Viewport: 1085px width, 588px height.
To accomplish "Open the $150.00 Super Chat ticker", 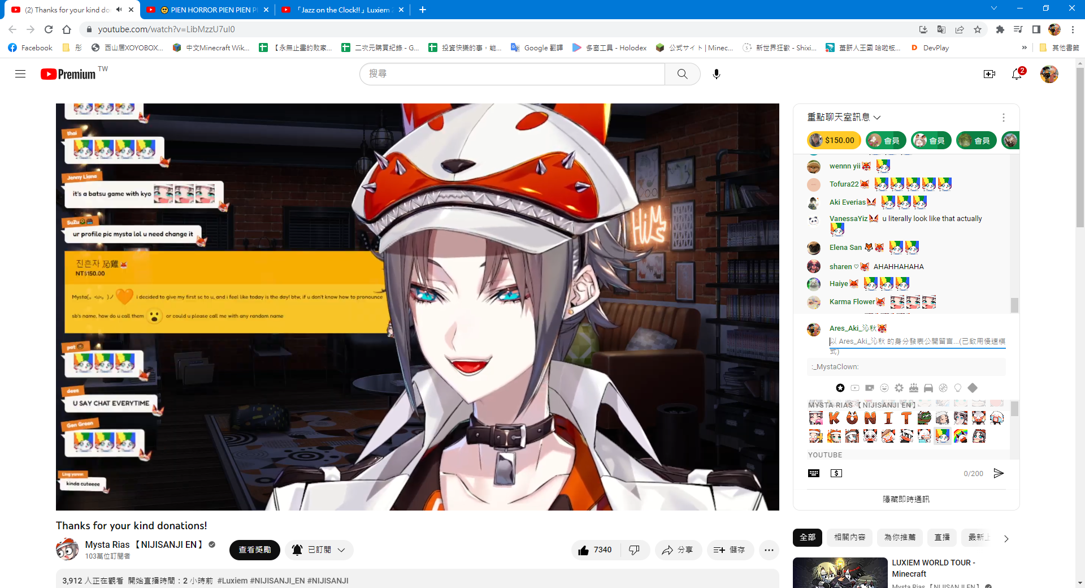I will 834,140.
